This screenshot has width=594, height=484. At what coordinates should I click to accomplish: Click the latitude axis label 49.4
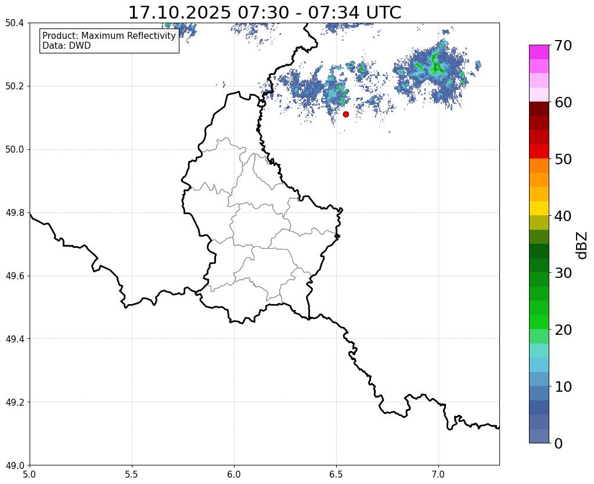15,339
